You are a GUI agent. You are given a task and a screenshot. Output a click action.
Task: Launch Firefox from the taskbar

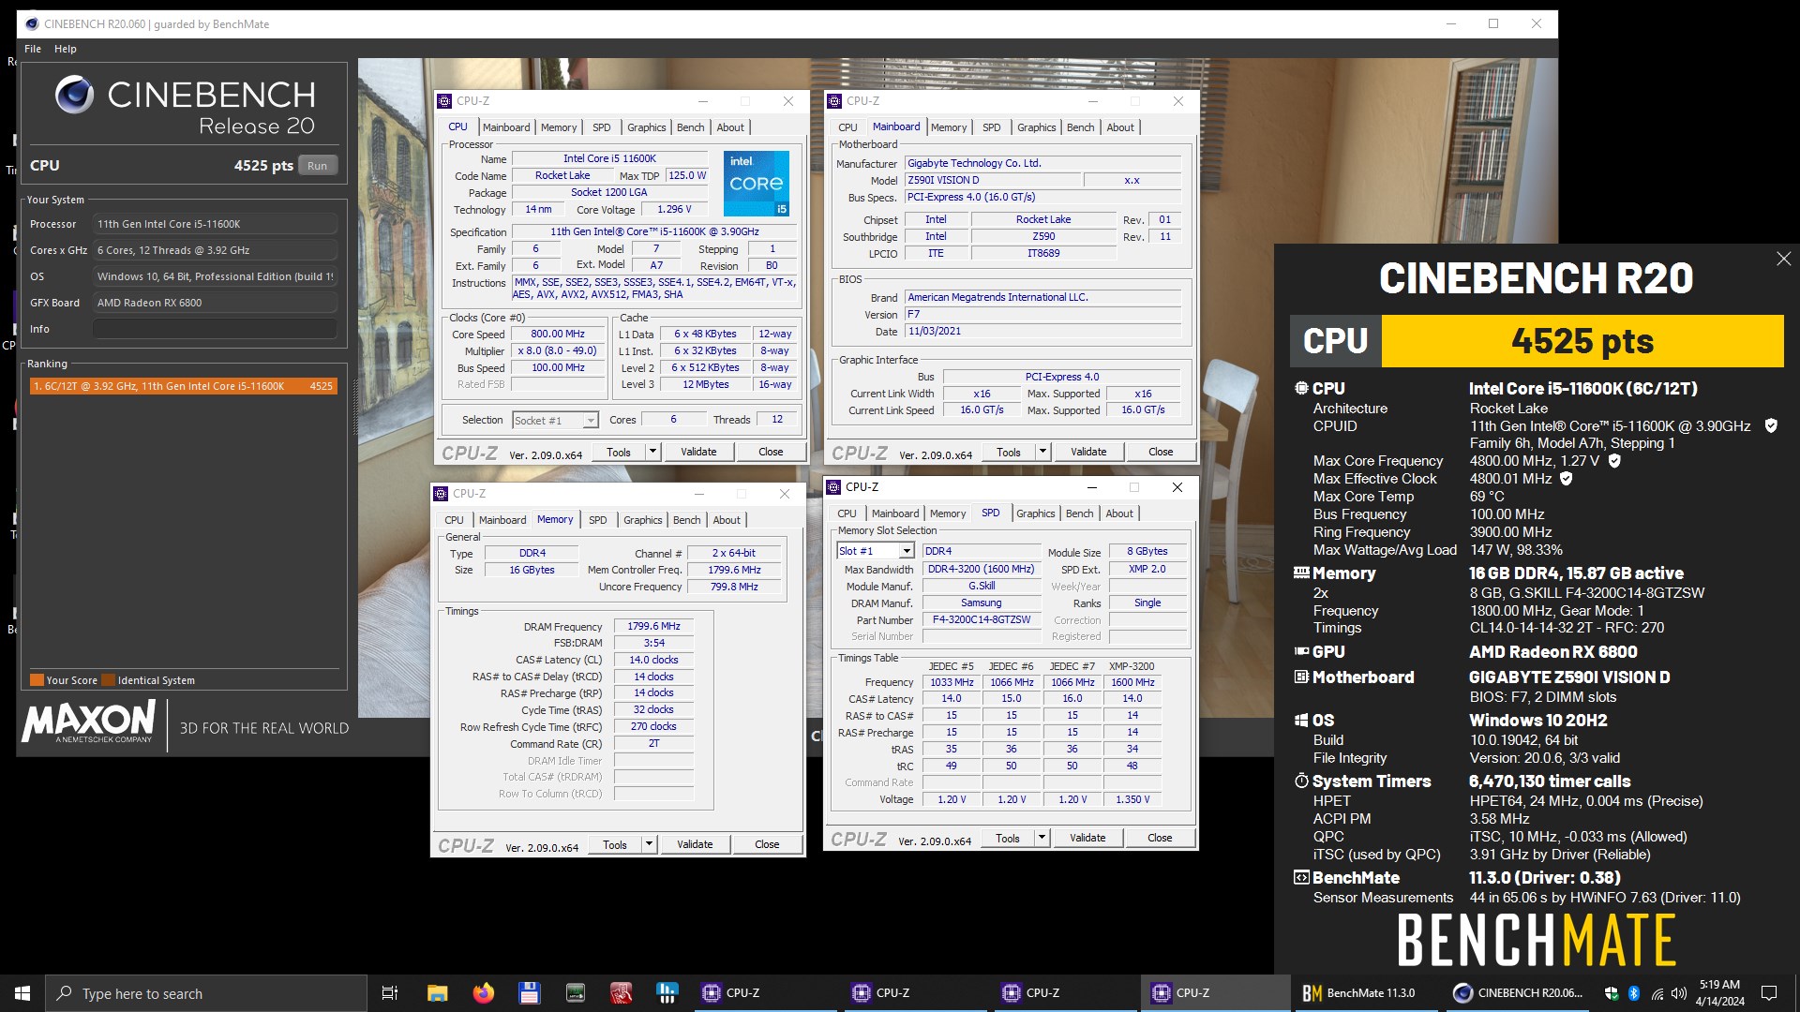(483, 993)
